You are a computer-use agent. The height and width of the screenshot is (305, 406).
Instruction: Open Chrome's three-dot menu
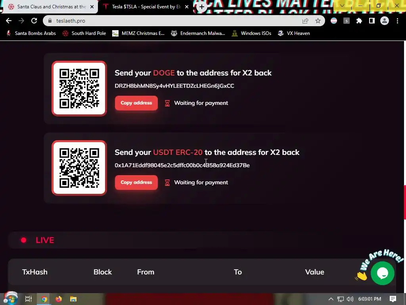click(397, 21)
